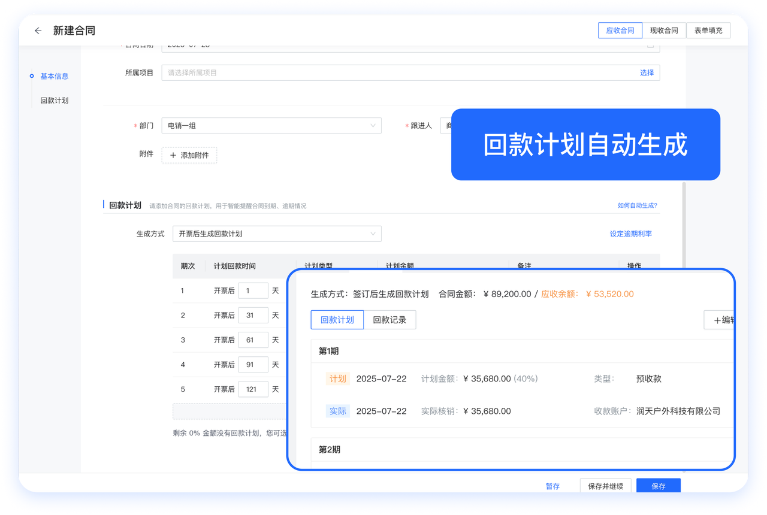
Task: Click the 保存并继续 button
Action: (x=605, y=486)
